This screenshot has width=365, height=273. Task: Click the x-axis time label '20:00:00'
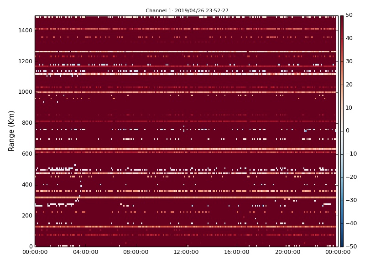click(287, 252)
